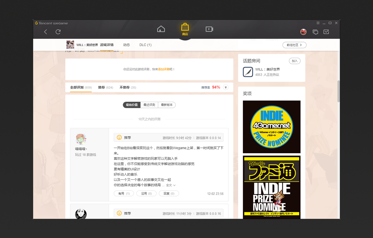This screenshot has height=238, width=373.
Task: Join topic room with 加入
Action: pyautogui.click(x=295, y=61)
